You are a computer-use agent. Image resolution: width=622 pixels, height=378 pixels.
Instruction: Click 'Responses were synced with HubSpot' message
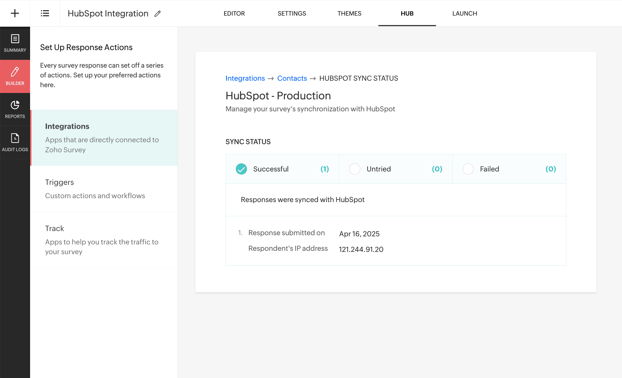tap(303, 200)
